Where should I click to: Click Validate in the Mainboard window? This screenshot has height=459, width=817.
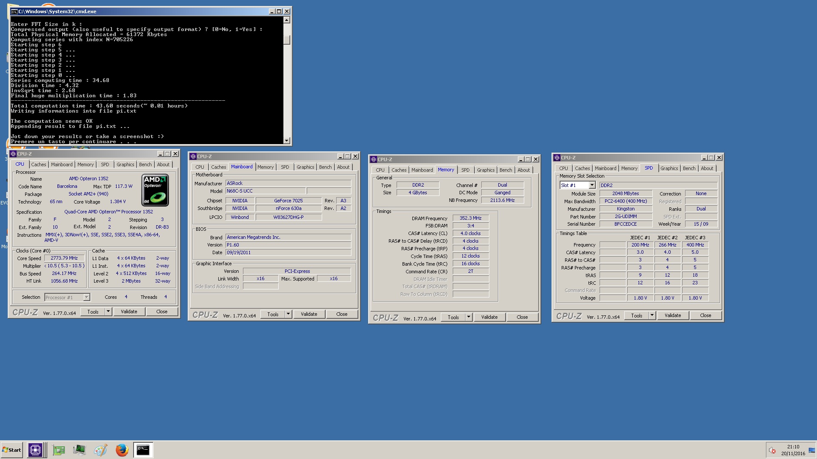[x=309, y=314]
